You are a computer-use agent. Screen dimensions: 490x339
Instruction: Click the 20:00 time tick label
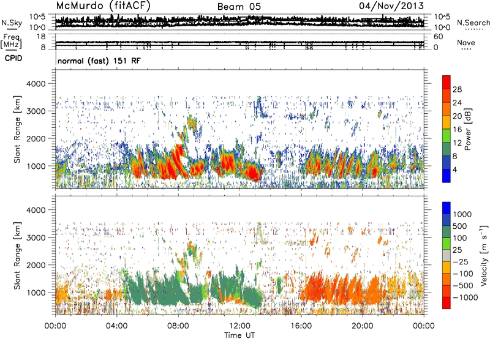click(x=362, y=326)
